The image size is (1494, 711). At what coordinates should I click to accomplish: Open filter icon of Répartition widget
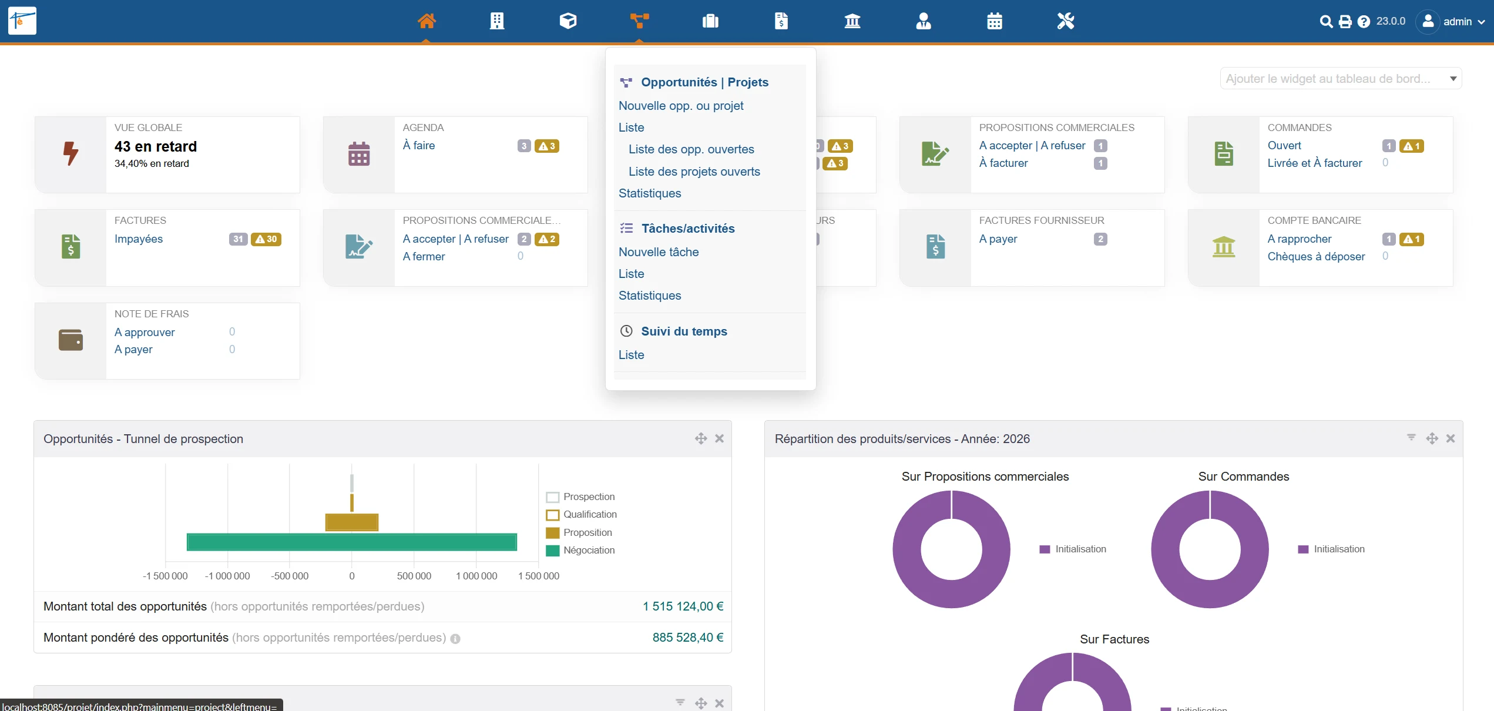(1411, 438)
